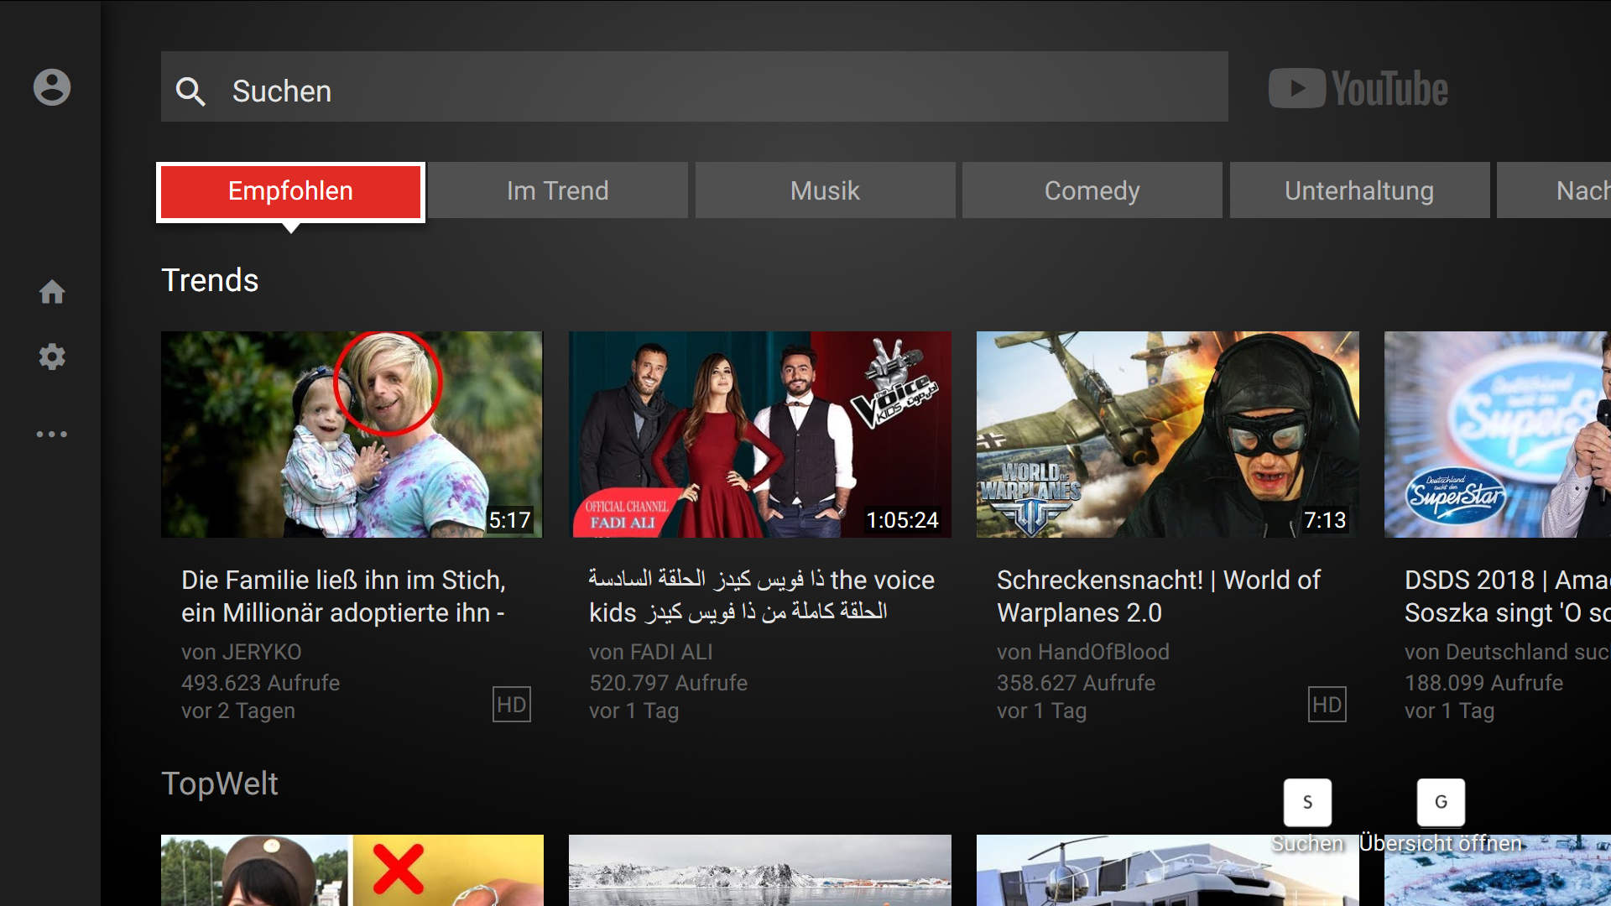
Task: Open more options three-dot menu
Action: point(52,435)
